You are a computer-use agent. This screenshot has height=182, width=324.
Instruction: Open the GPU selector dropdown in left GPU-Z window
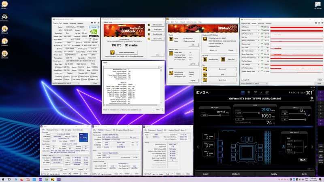(66, 83)
